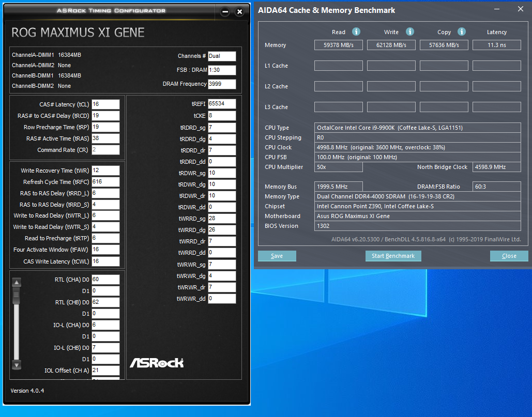Screen dimensions: 532x417
Task: Click the RAS# Active Time (tRAS) field
Action: 105,138
